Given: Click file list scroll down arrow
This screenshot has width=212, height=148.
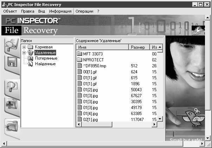Looking at the screenshot, I should point(160,119).
